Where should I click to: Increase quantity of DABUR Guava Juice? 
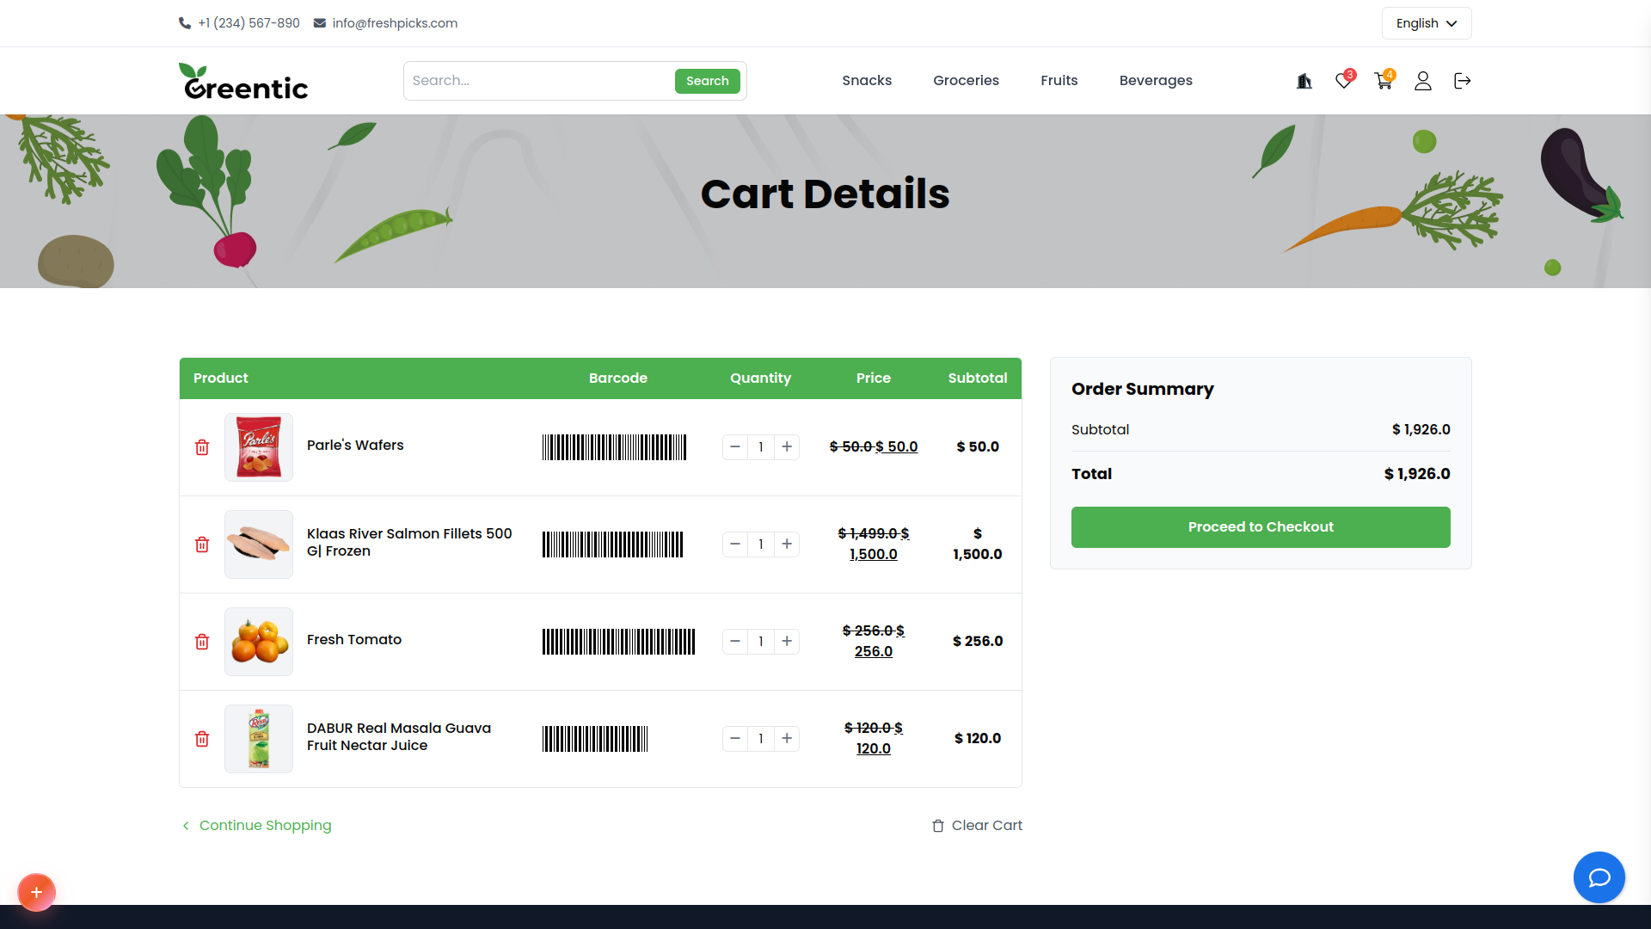coord(787,739)
